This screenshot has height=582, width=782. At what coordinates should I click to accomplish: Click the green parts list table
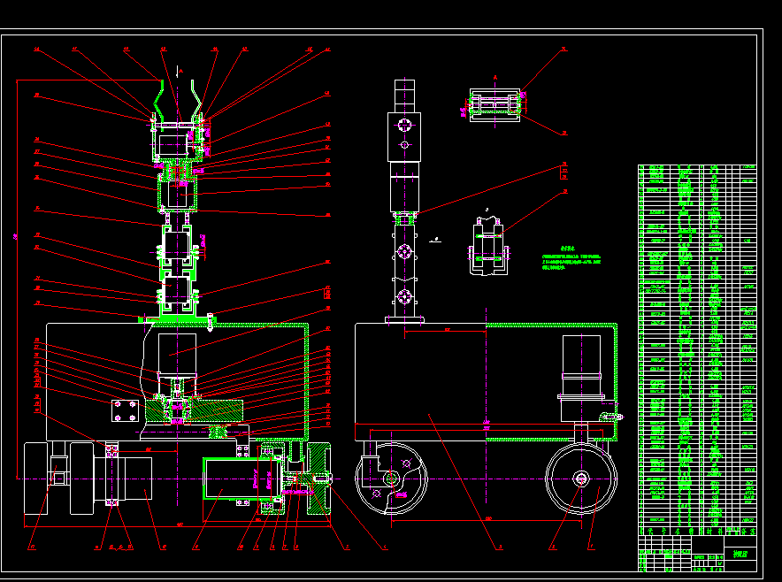pos(697,350)
